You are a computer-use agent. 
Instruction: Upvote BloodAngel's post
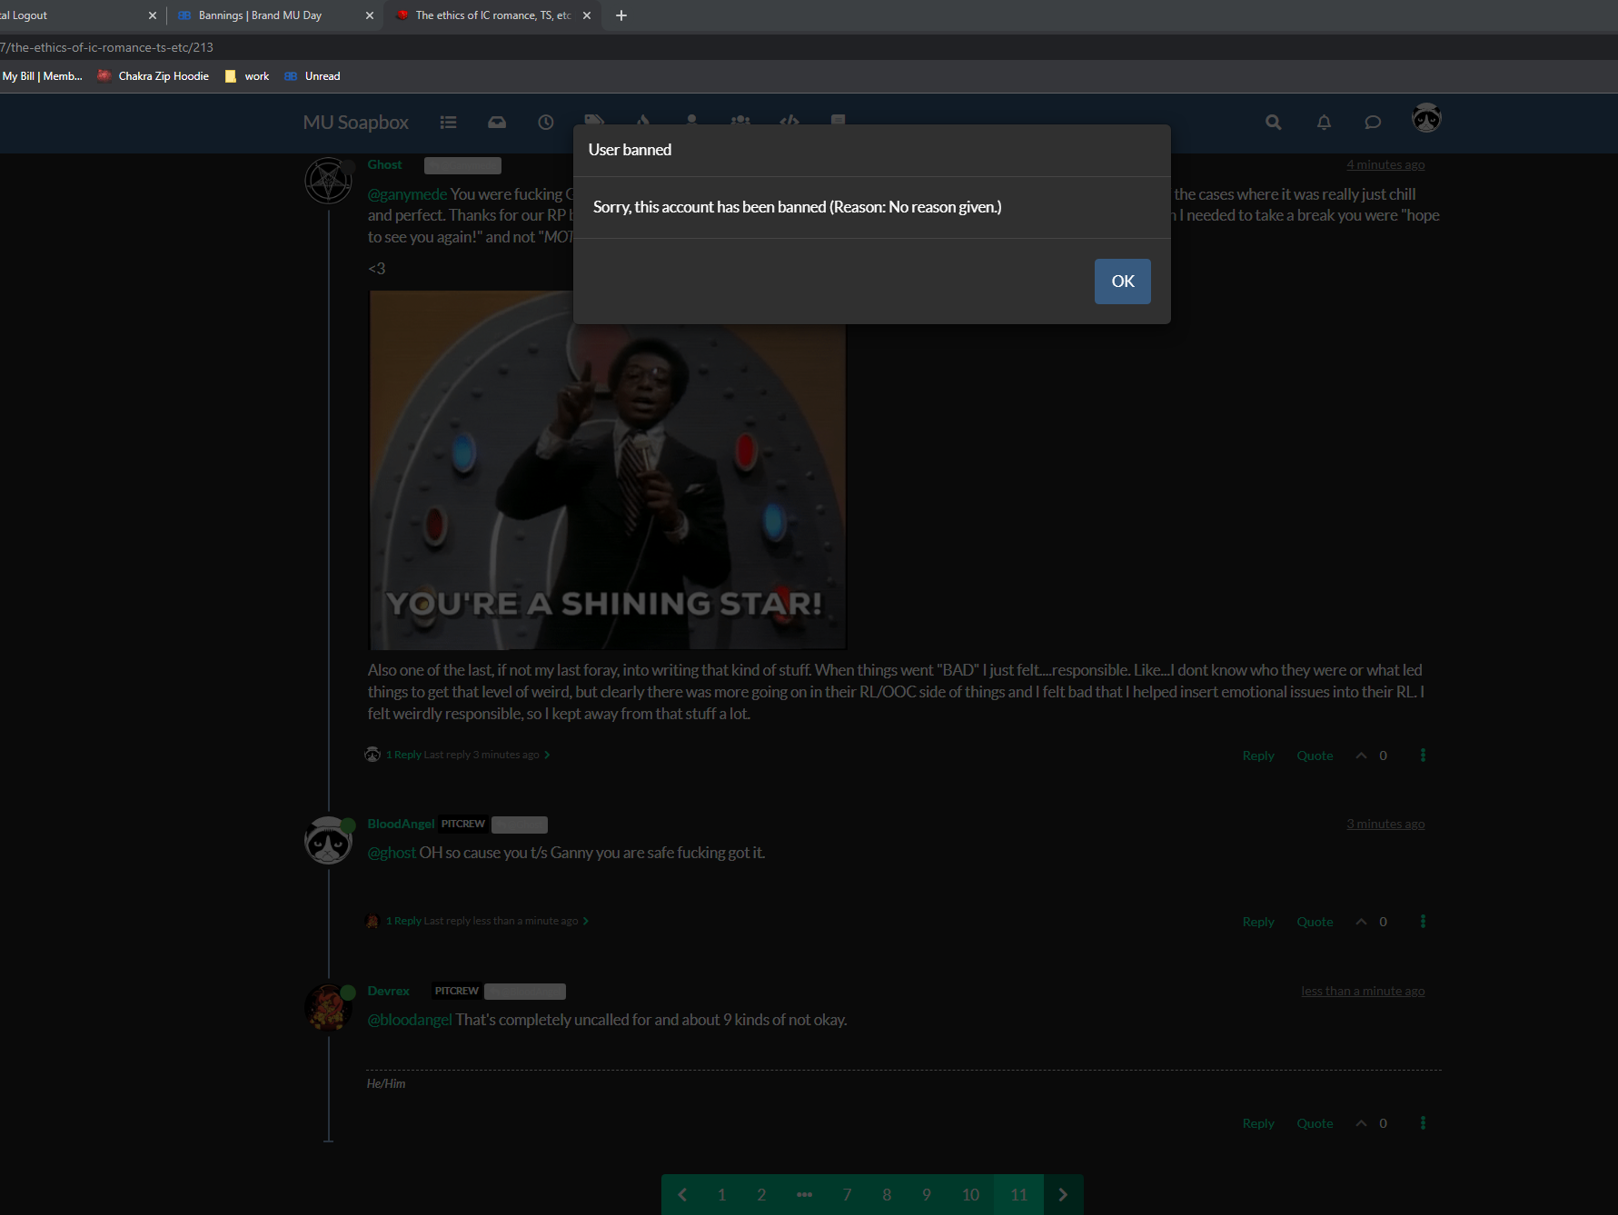(x=1361, y=922)
